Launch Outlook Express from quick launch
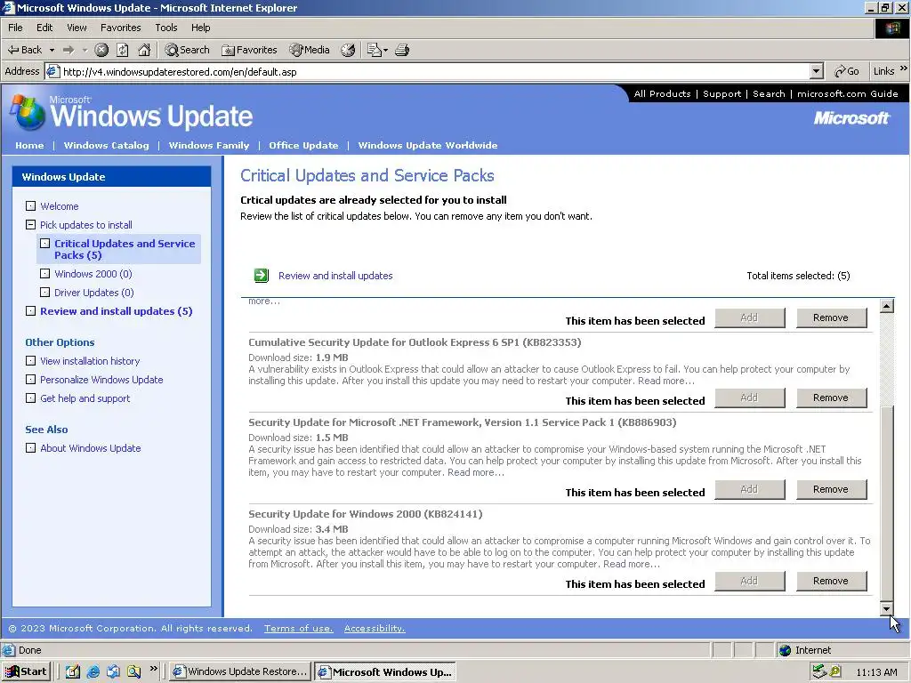This screenshot has height=683, width=911. pyautogui.click(x=113, y=671)
